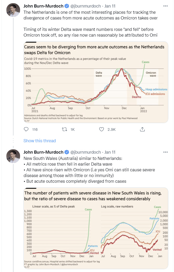Open the 116 replies count
This screenshot has height=272, width=174.
click(x=35, y=130)
